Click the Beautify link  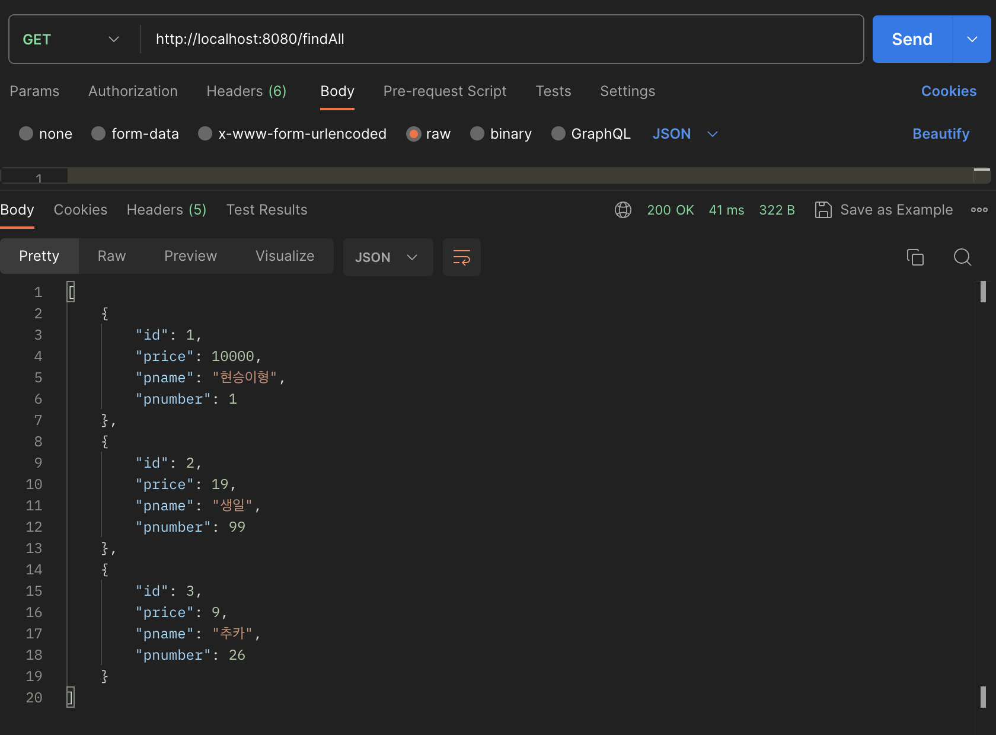pos(940,133)
